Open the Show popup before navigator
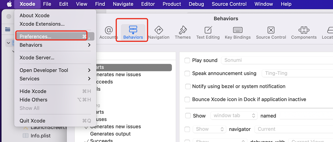Image resolution: width=333 pixels, height=142 pixels. 209,129
